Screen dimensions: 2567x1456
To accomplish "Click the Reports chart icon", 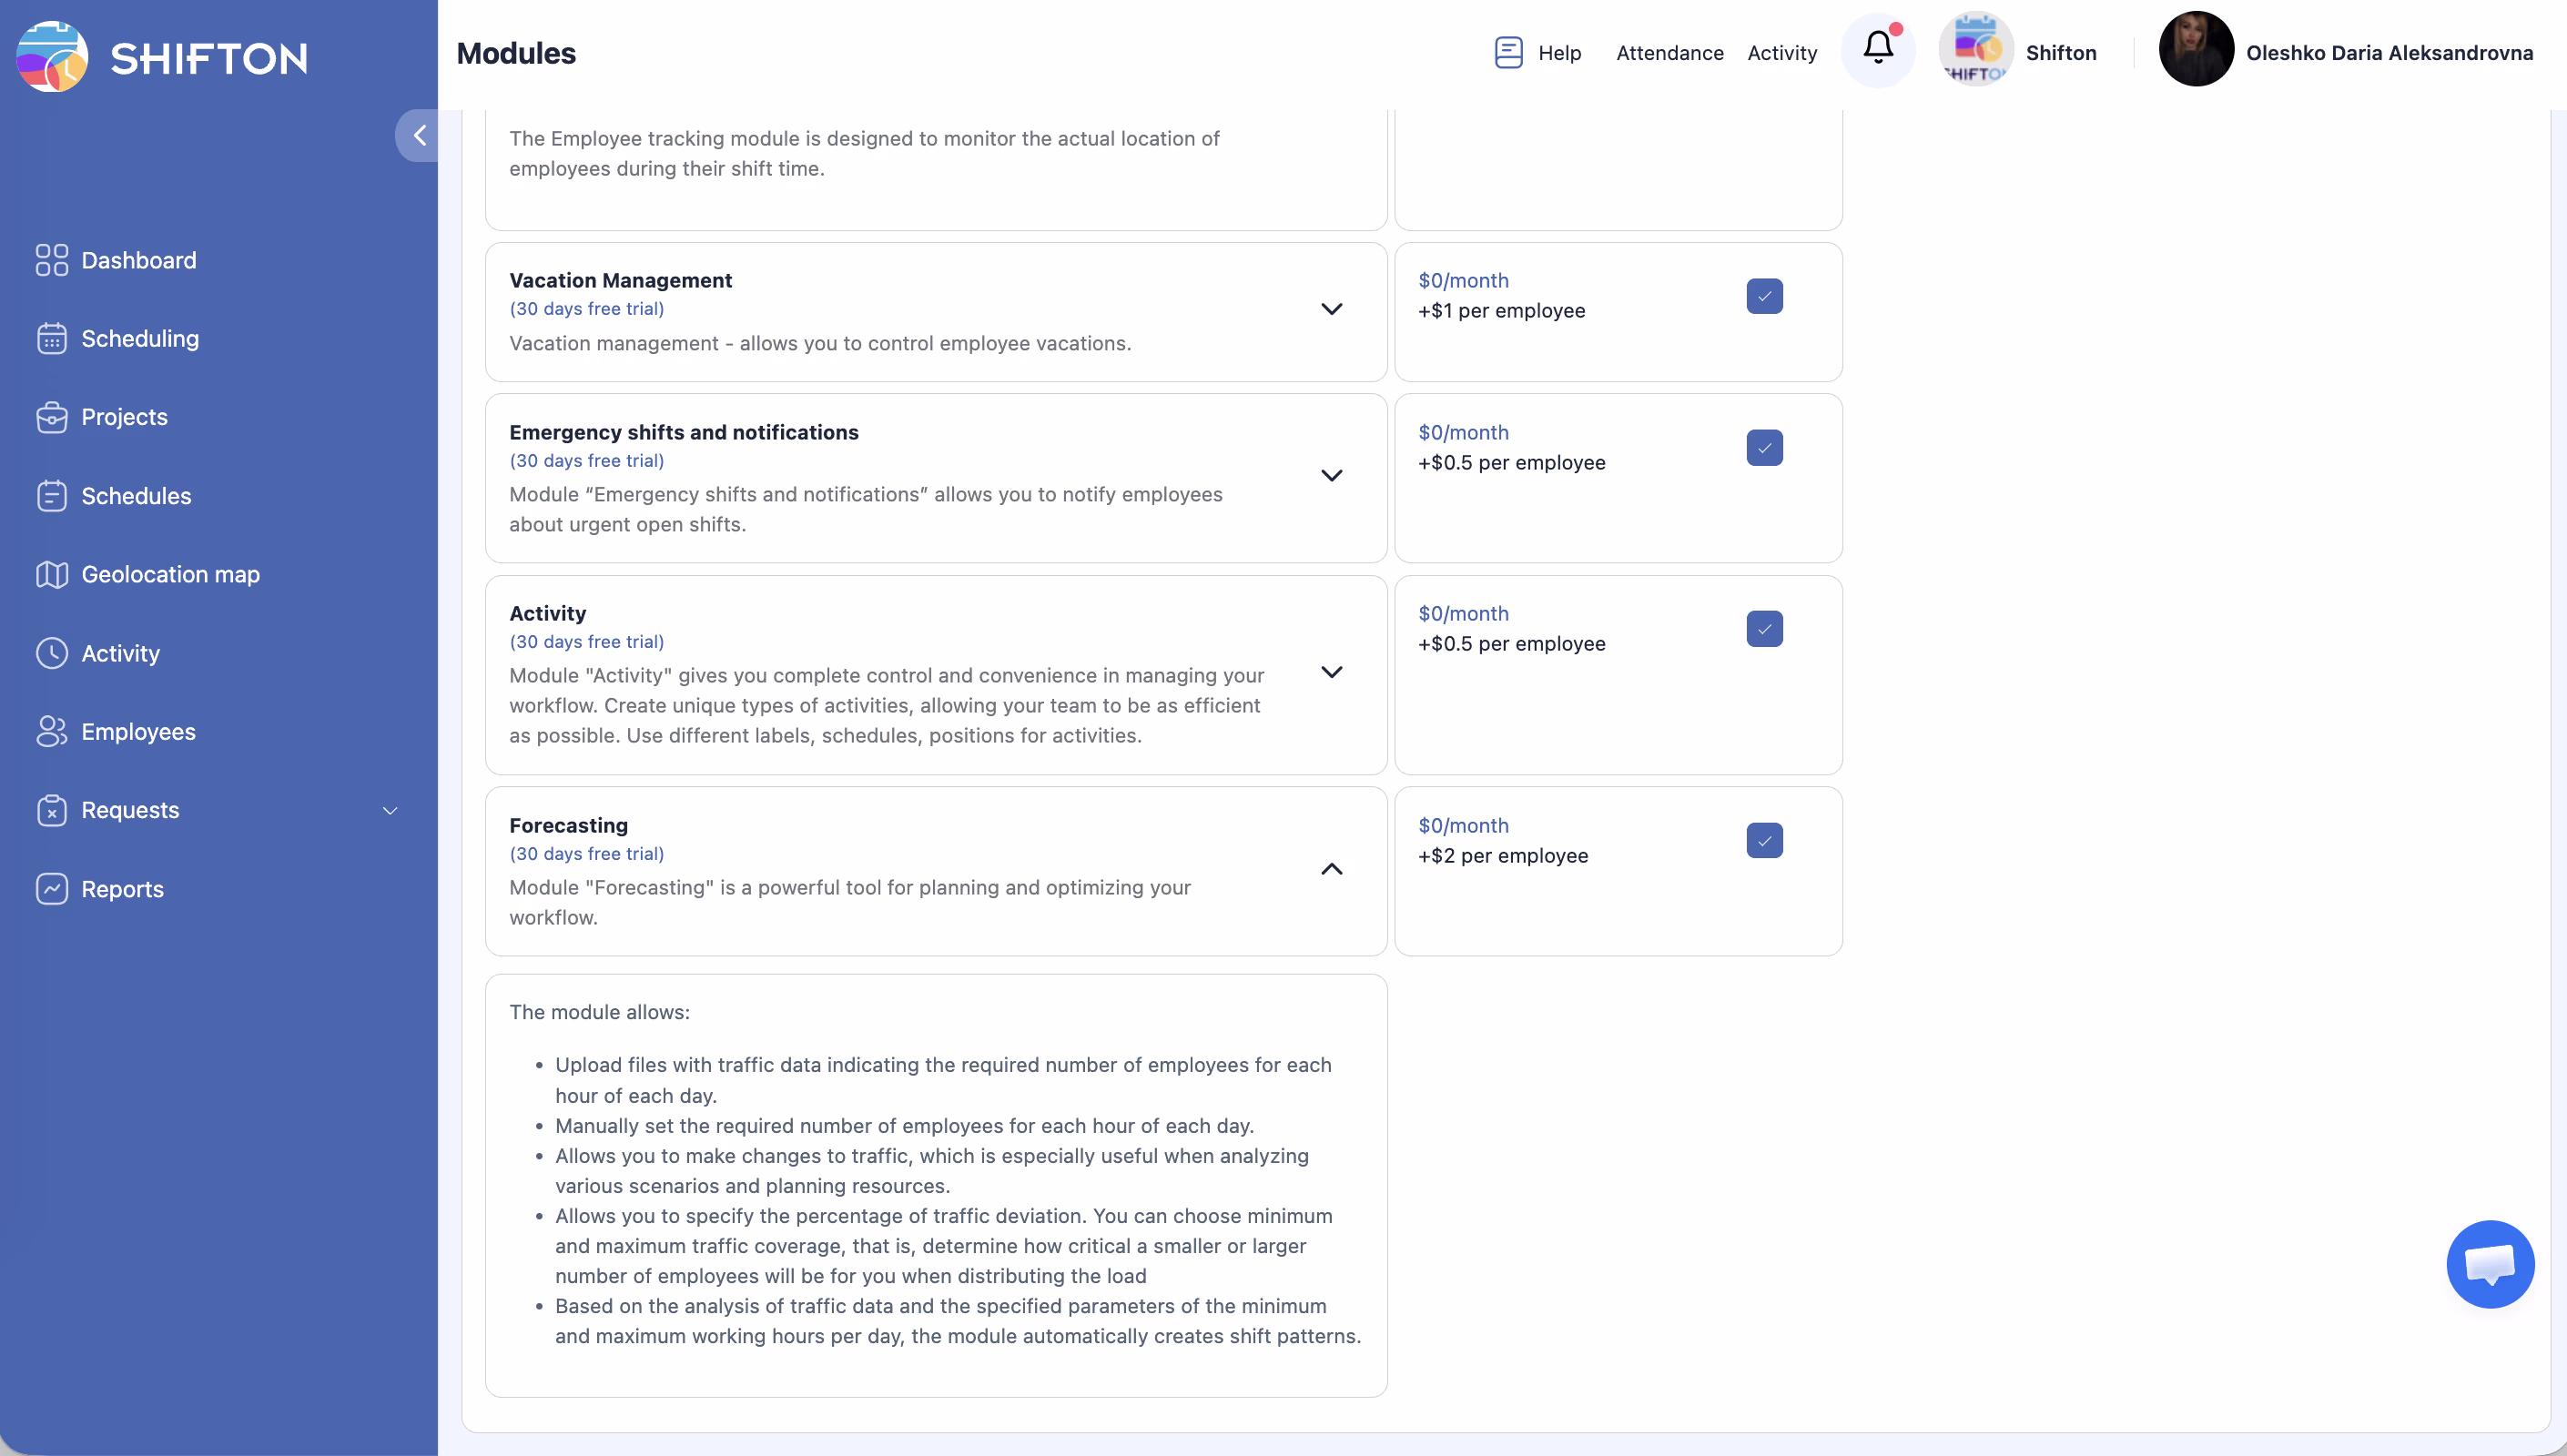I will 52,889.
